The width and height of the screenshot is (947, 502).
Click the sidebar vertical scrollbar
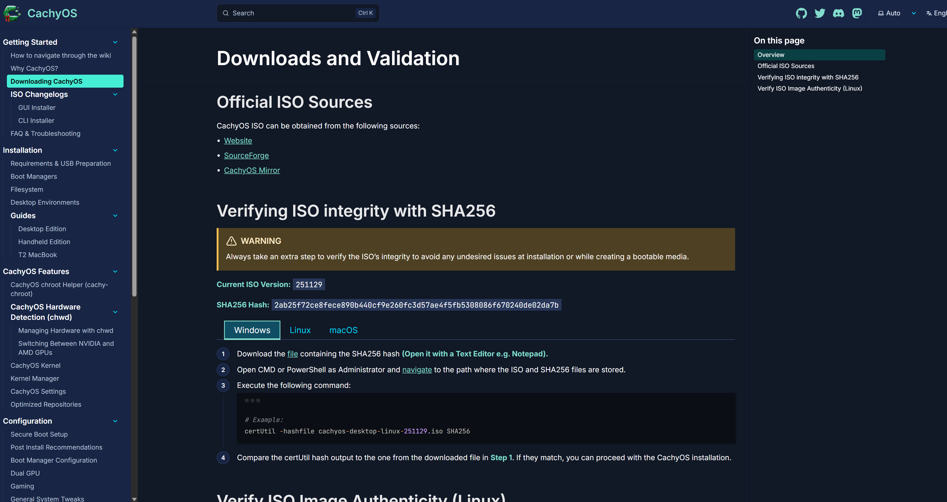coord(134,166)
